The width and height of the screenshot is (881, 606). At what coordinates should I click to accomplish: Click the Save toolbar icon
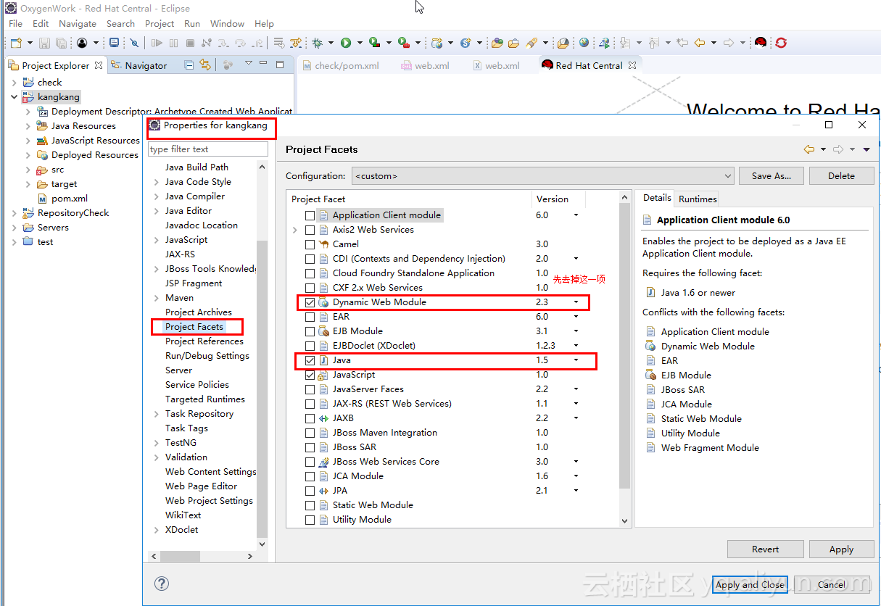[x=44, y=43]
